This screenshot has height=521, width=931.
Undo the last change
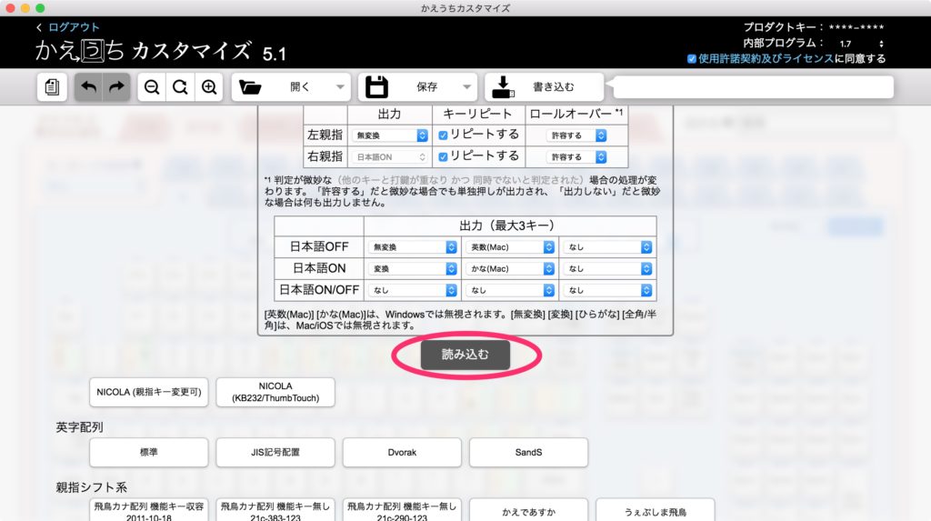point(88,87)
